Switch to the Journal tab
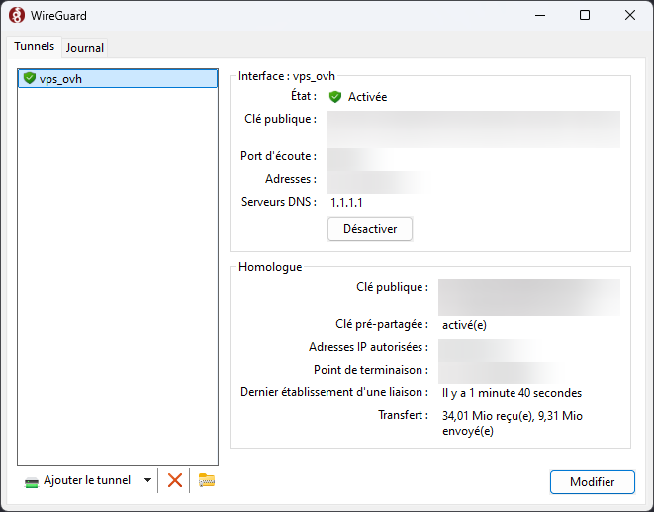Screen dimensions: 654x512 point(85,47)
